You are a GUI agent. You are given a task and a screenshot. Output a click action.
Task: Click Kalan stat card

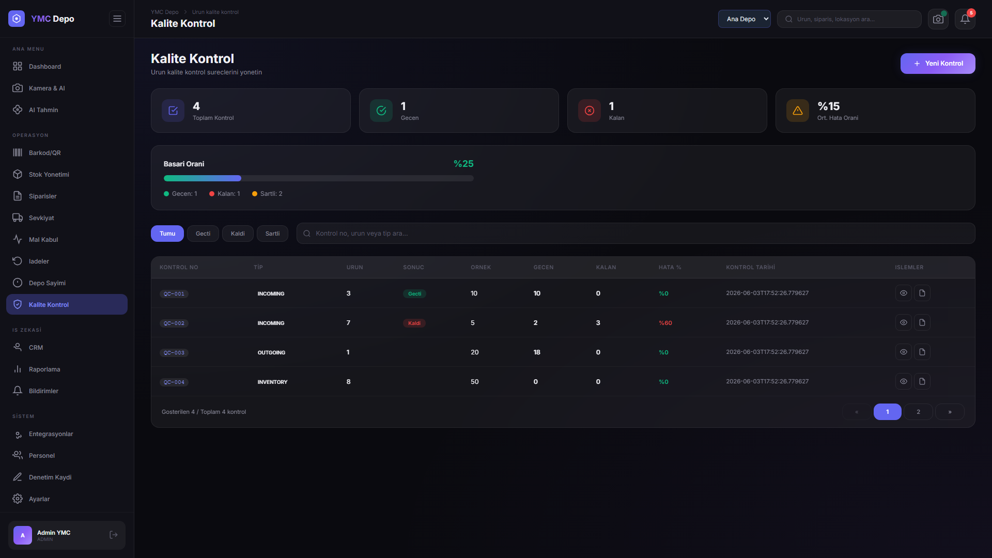pyautogui.click(x=667, y=111)
